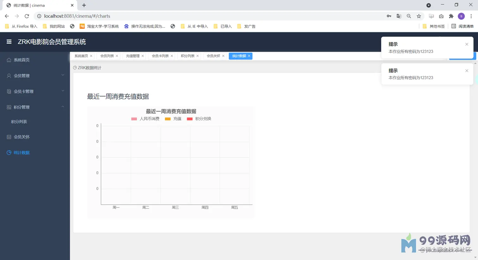Open the 发广告 bookmark folder
Image resolution: width=478 pixels, height=260 pixels.
click(x=246, y=26)
